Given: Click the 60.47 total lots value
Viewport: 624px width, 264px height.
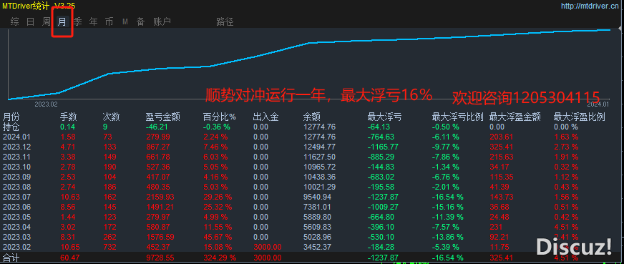Looking at the screenshot, I should (x=69, y=258).
